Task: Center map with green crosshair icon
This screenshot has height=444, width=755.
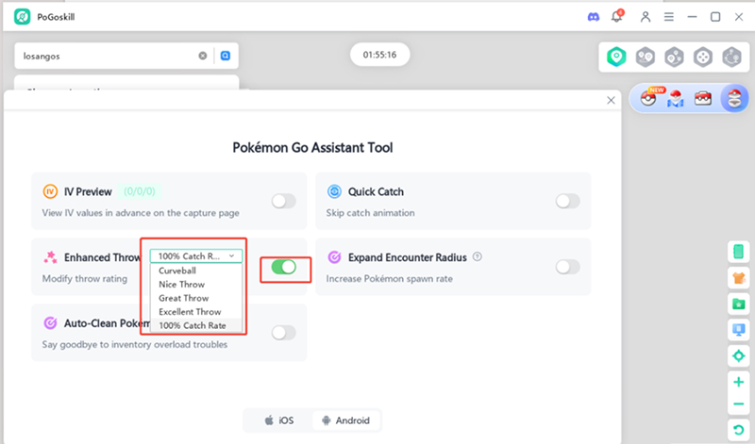Action: coord(739,356)
